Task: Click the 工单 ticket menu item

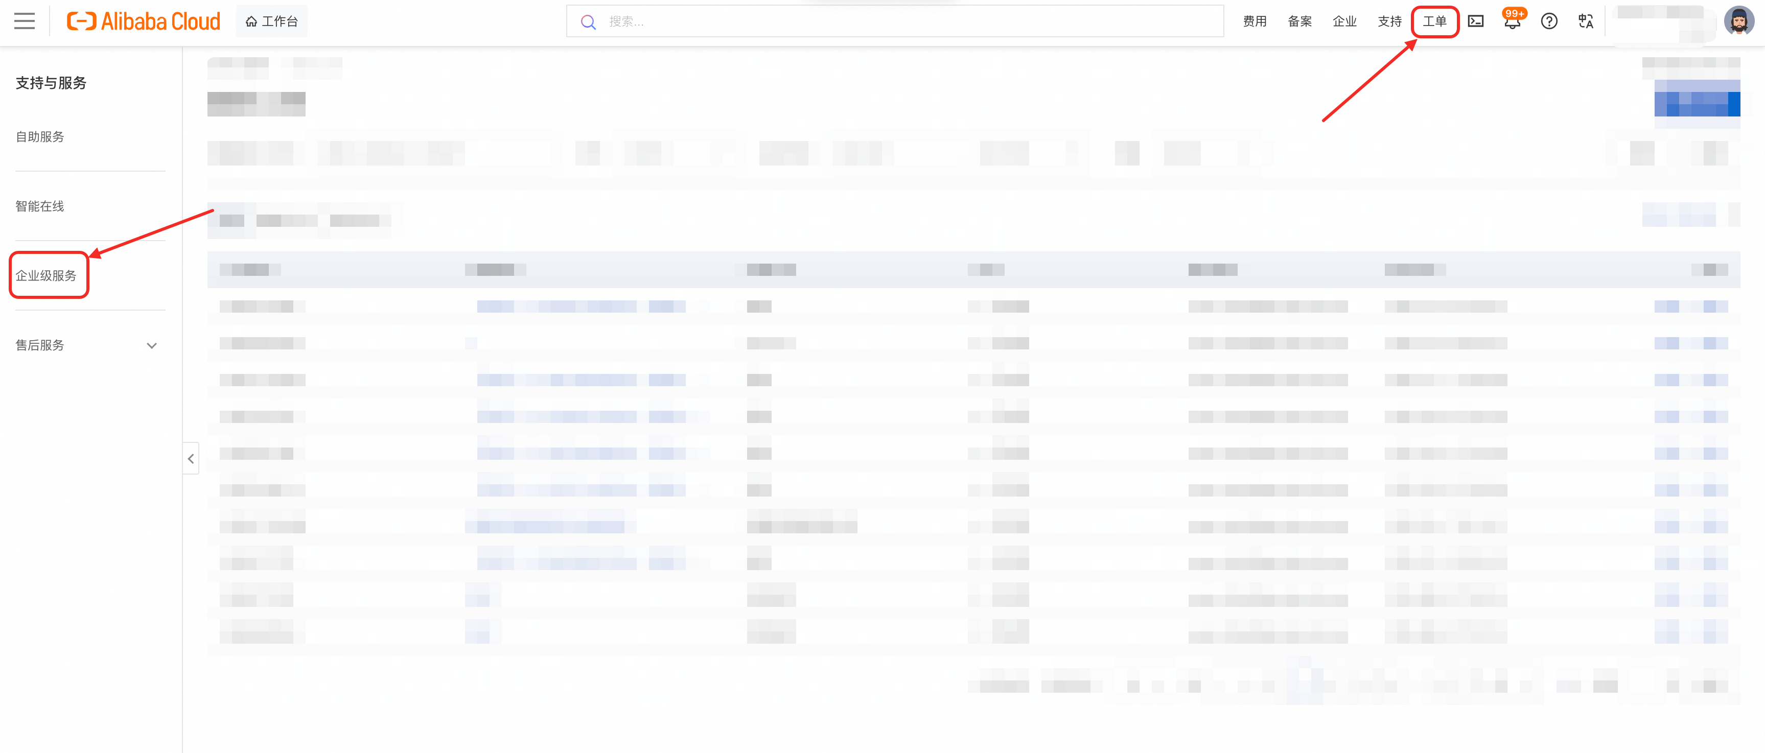Action: pos(1435,21)
